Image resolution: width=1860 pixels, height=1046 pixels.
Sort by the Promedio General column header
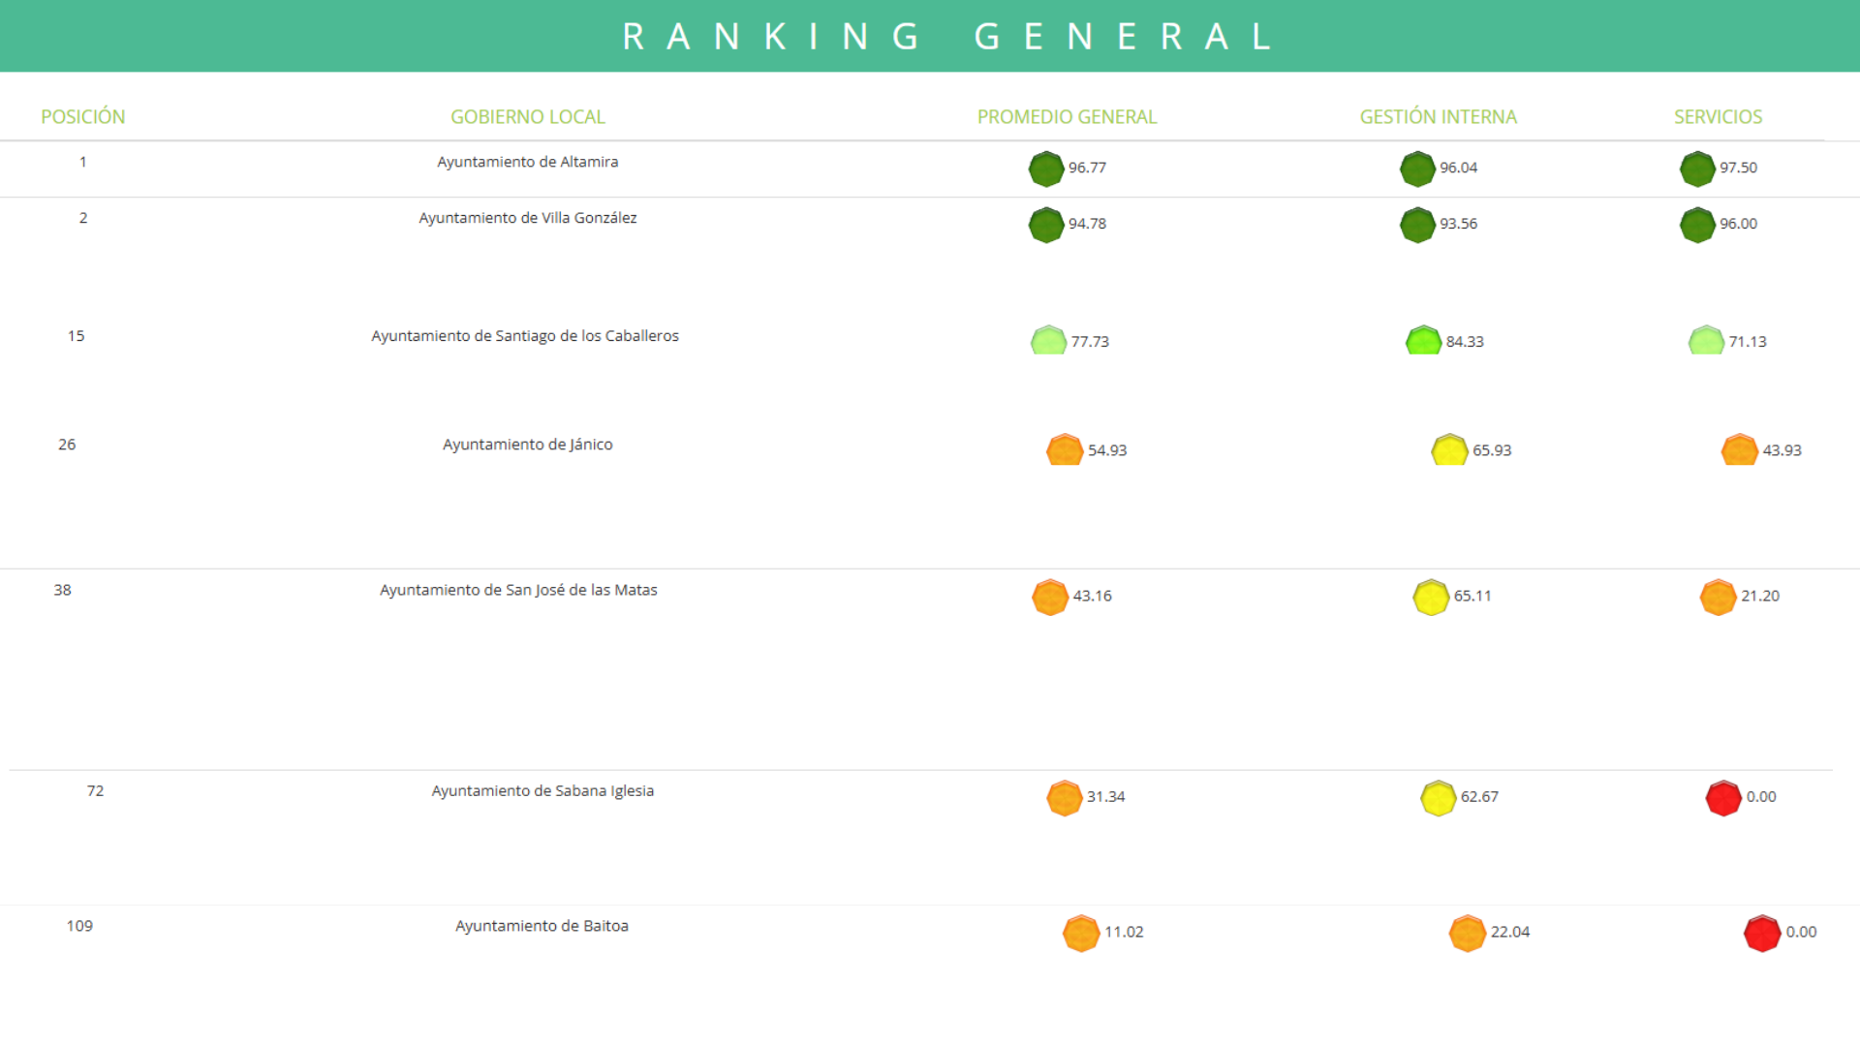[1067, 117]
